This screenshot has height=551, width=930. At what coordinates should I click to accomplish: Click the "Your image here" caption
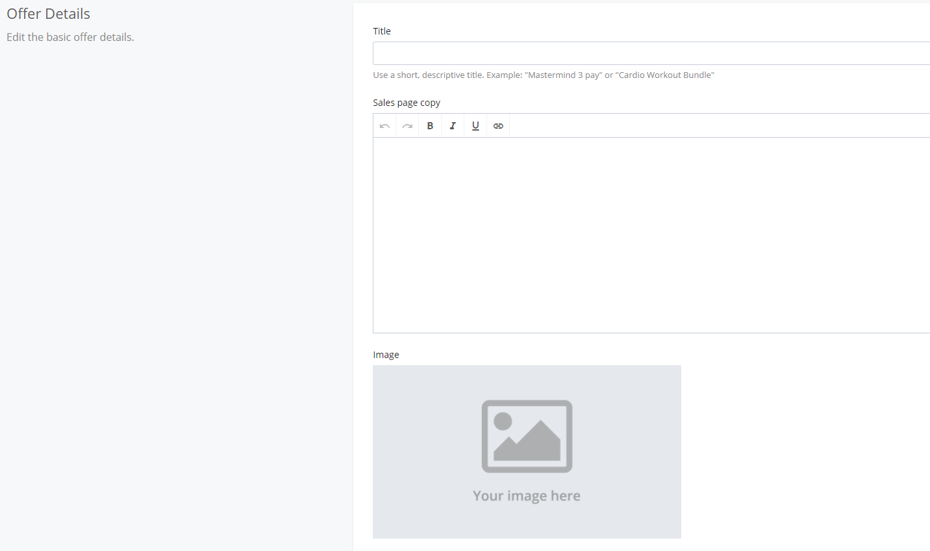click(x=527, y=496)
